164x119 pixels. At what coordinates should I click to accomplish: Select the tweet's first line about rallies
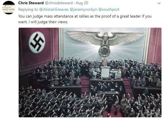tap(85, 16)
